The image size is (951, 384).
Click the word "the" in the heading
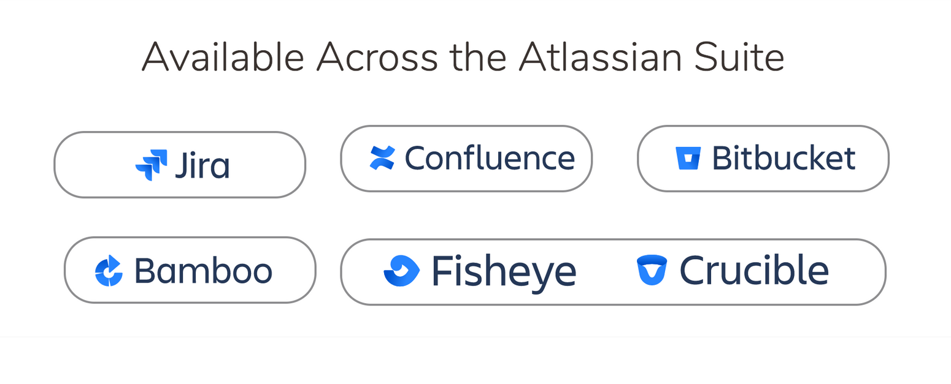pos(478,56)
